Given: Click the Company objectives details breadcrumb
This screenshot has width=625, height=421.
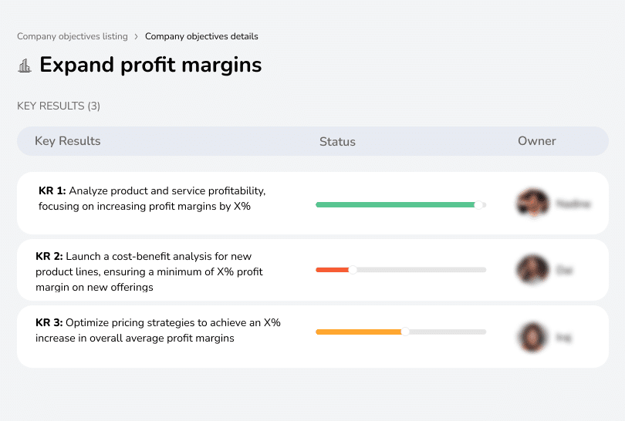Looking at the screenshot, I should 201,36.
